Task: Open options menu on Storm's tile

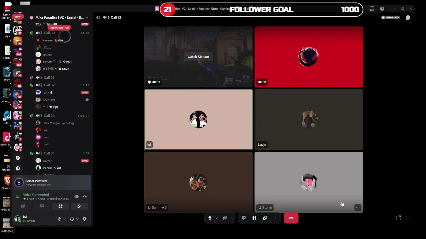Action: pyautogui.click(x=358, y=207)
